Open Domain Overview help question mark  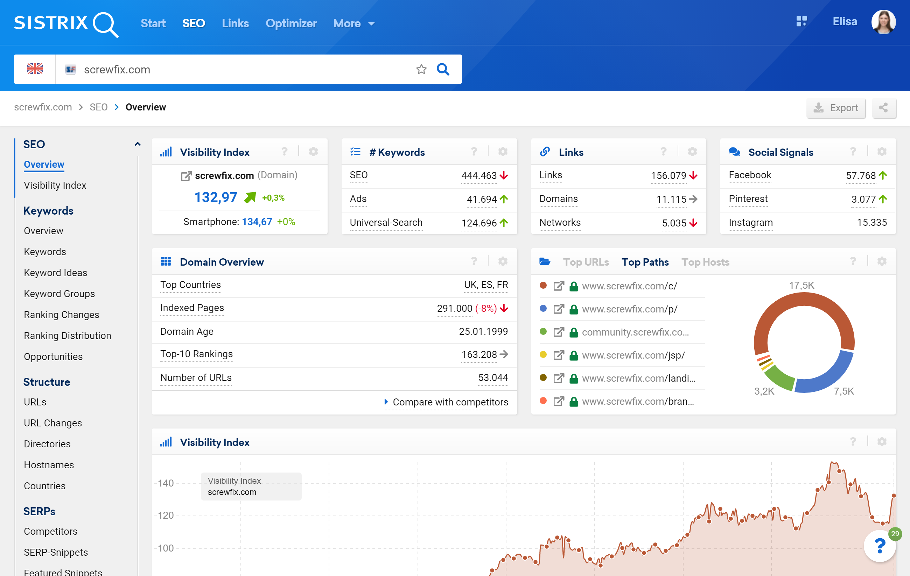click(x=474, y=261)
